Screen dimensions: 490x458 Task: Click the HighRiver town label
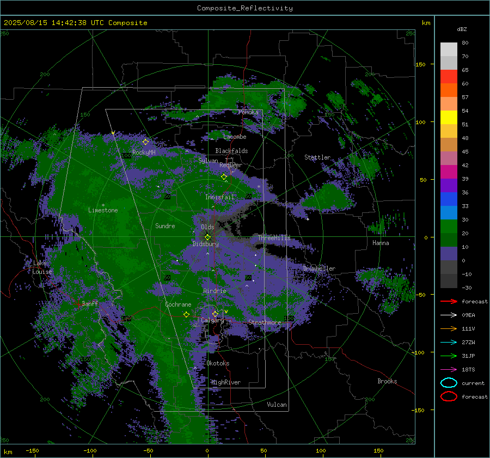point(226,382)
